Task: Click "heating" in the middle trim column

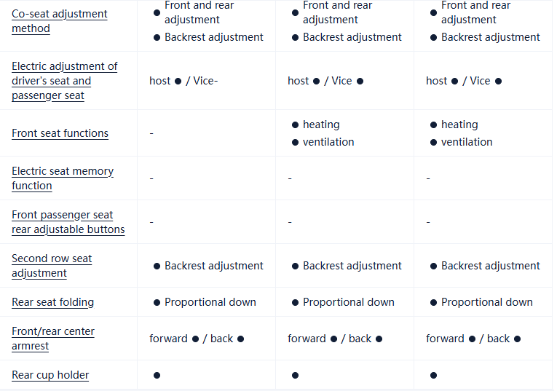Action: (321, 125)
